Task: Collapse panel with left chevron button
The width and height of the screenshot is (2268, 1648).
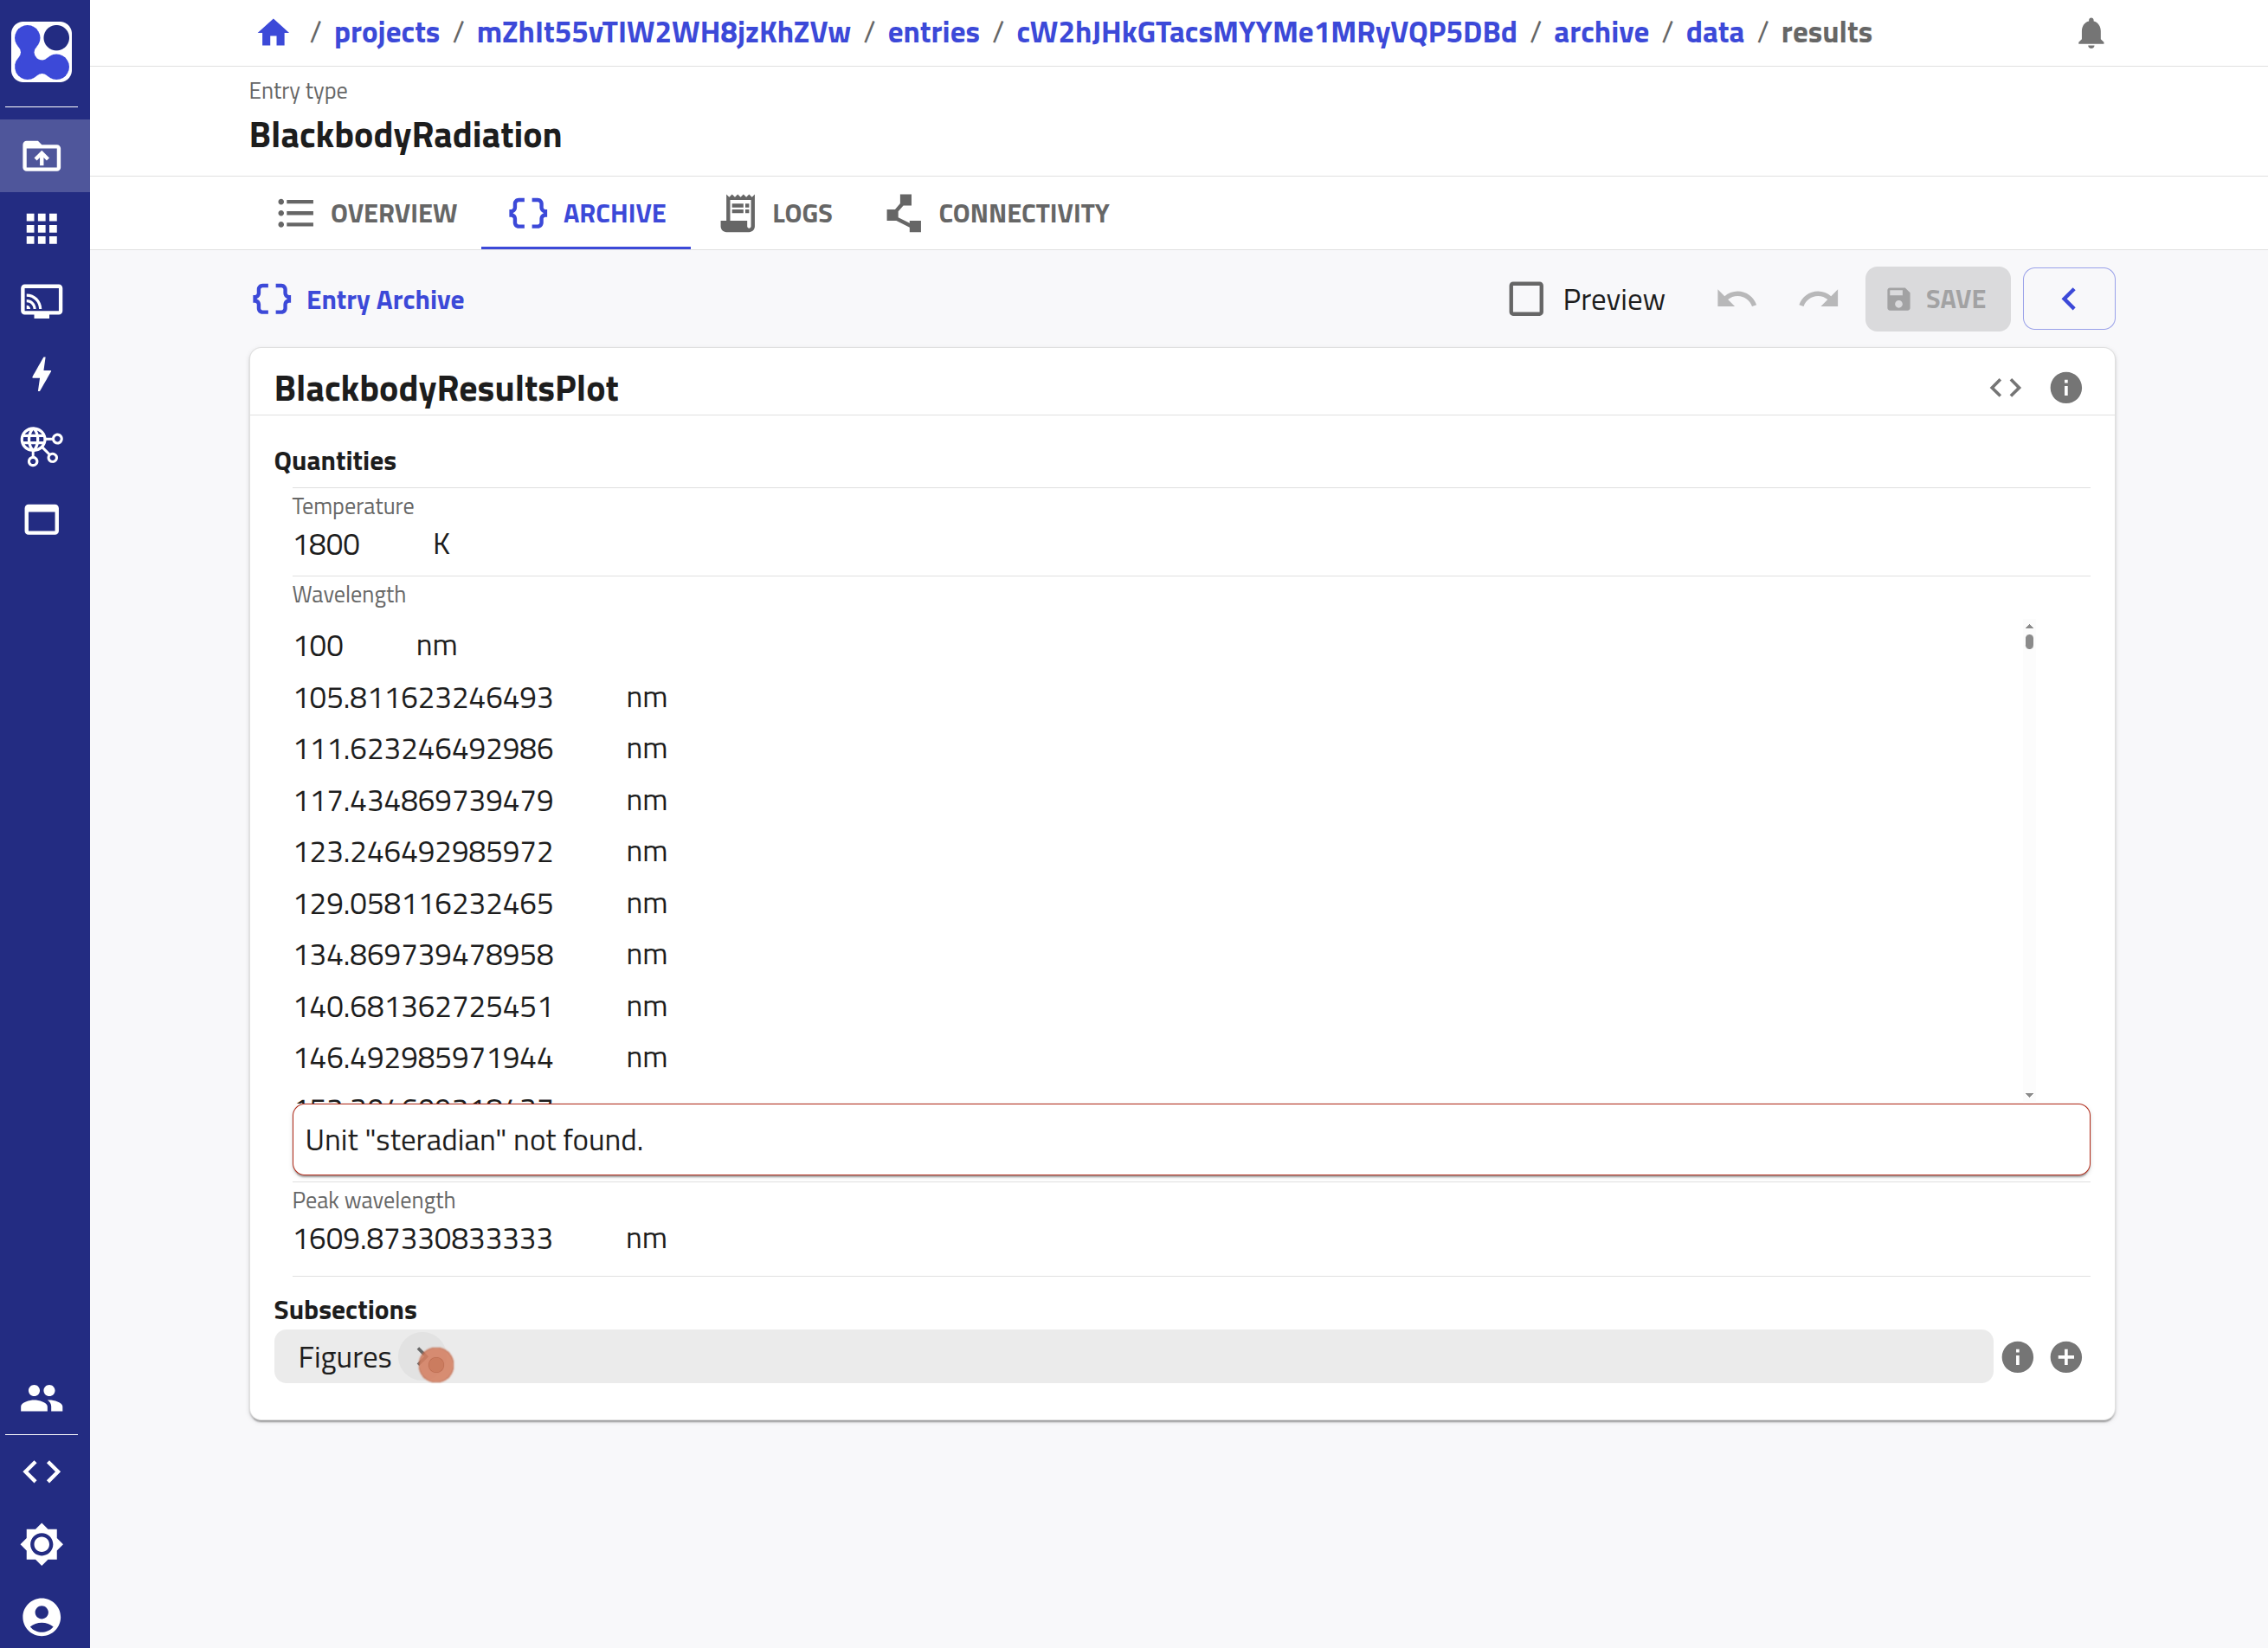Action: pos(2069,298)
